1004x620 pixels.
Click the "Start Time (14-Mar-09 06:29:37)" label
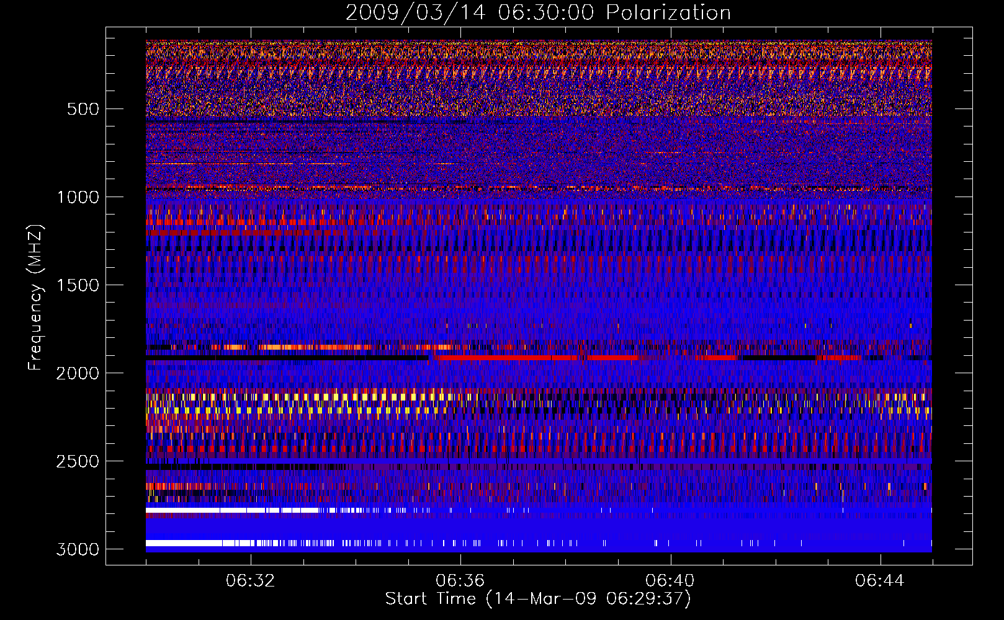[x=538, y=599]
